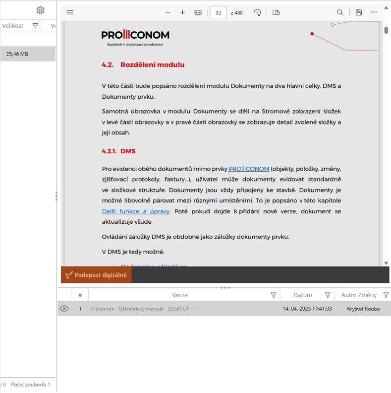The width and height of the screenshot is (391, 393).
Task: Open the Další funkce a úpravy link
Action: click(x=135, y=211)
